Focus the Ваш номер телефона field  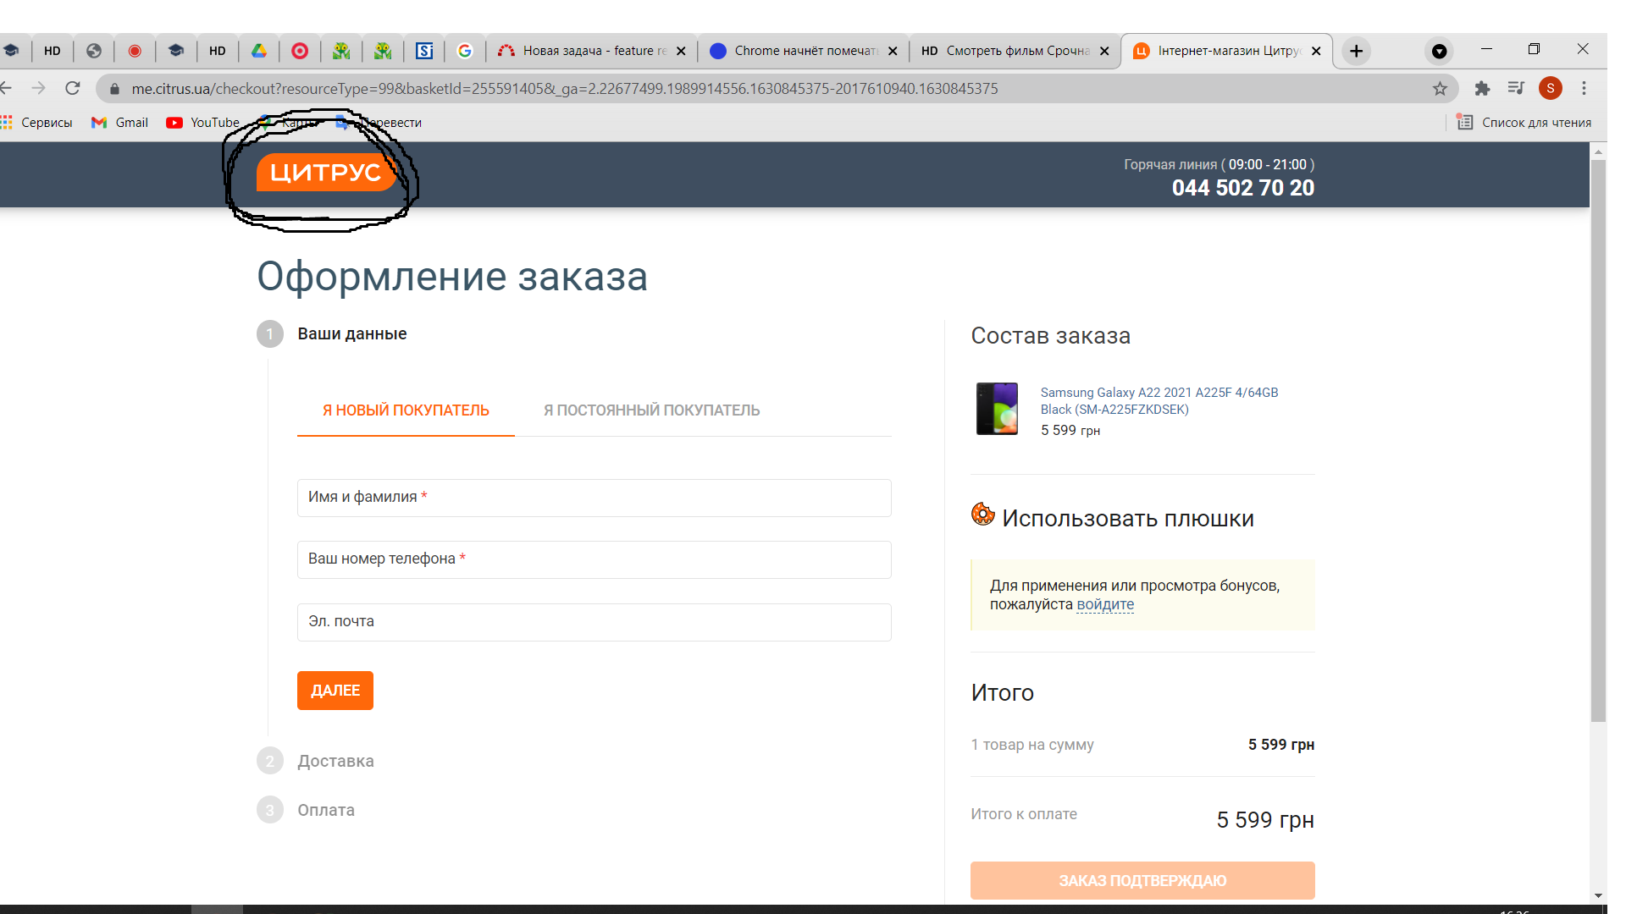tap(594, 559)
